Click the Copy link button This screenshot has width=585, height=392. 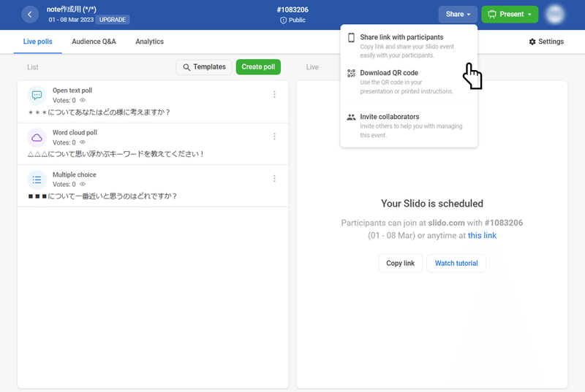tap(400, 264)
